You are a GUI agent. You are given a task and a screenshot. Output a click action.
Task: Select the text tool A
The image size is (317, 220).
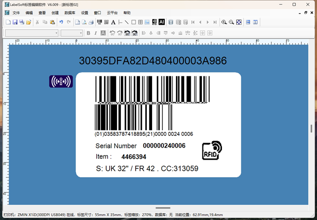click(x=113, y=22)
